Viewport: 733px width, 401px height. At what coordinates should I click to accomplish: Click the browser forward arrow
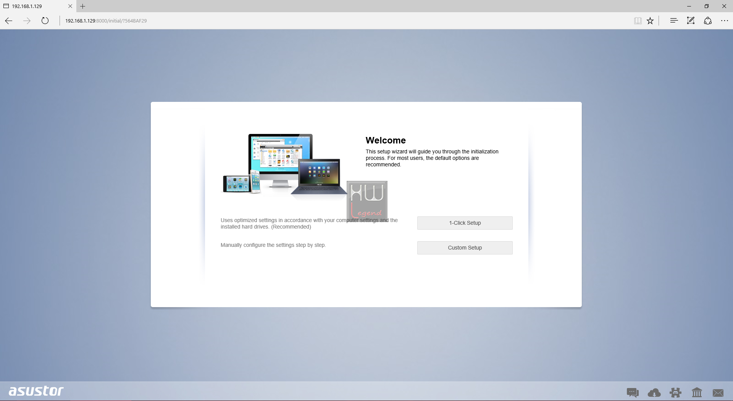[27, 21]
